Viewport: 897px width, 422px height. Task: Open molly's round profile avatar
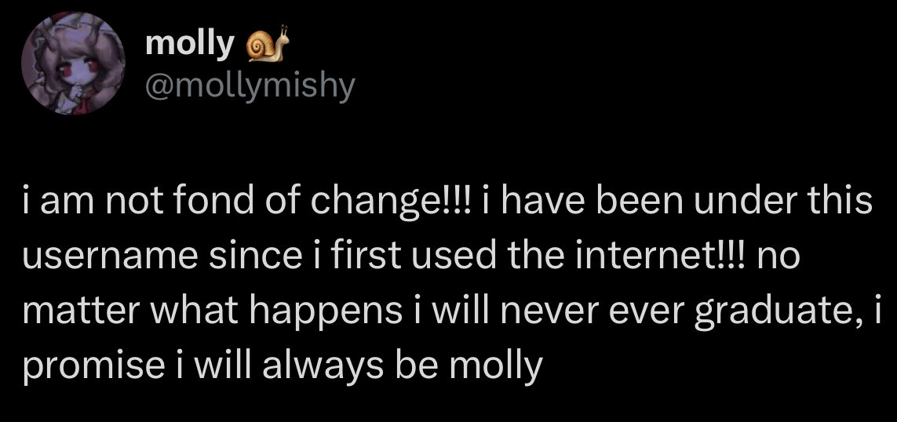point(73,63)
